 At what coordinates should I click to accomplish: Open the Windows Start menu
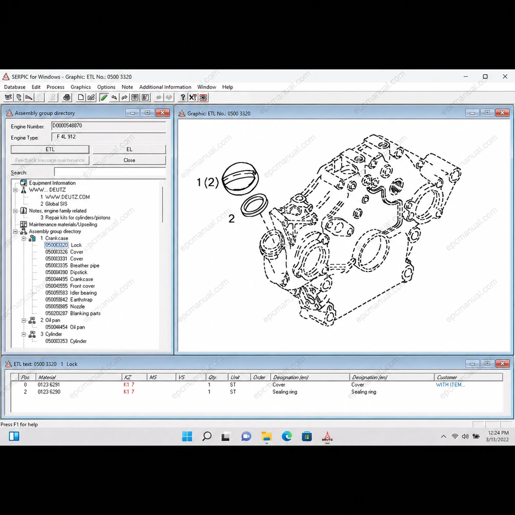(x=187, y=436)
